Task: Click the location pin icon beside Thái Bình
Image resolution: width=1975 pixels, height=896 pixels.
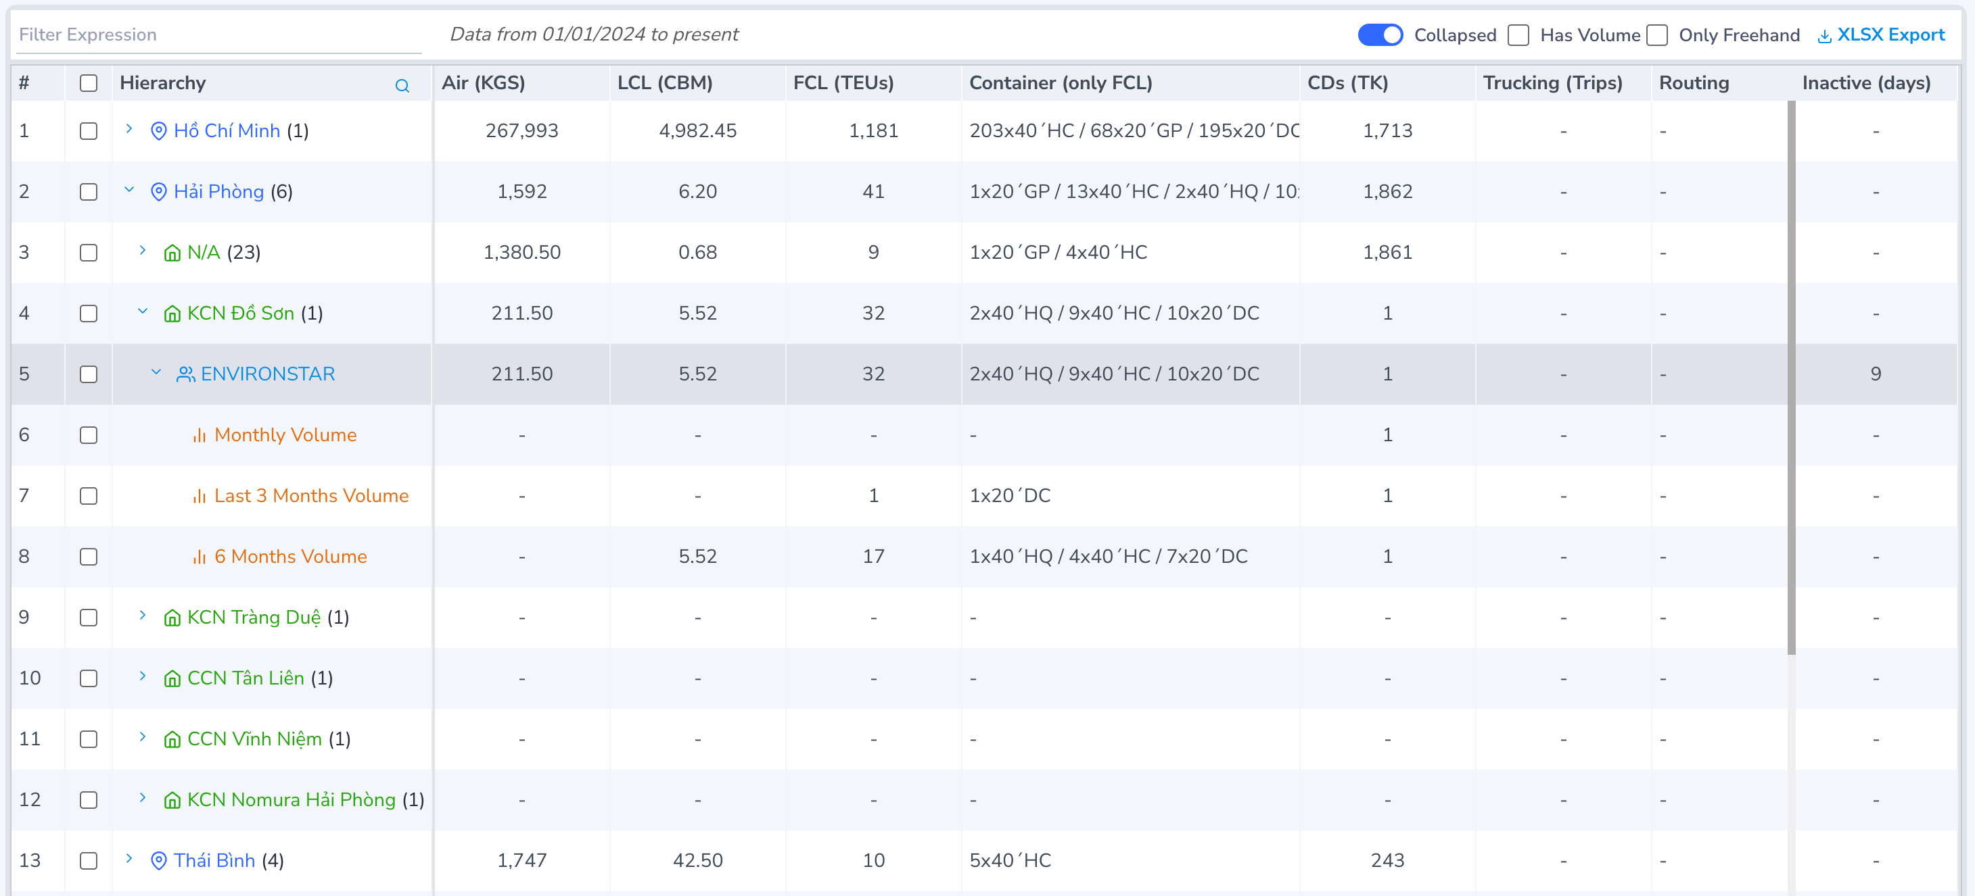Action: (159, 860)
